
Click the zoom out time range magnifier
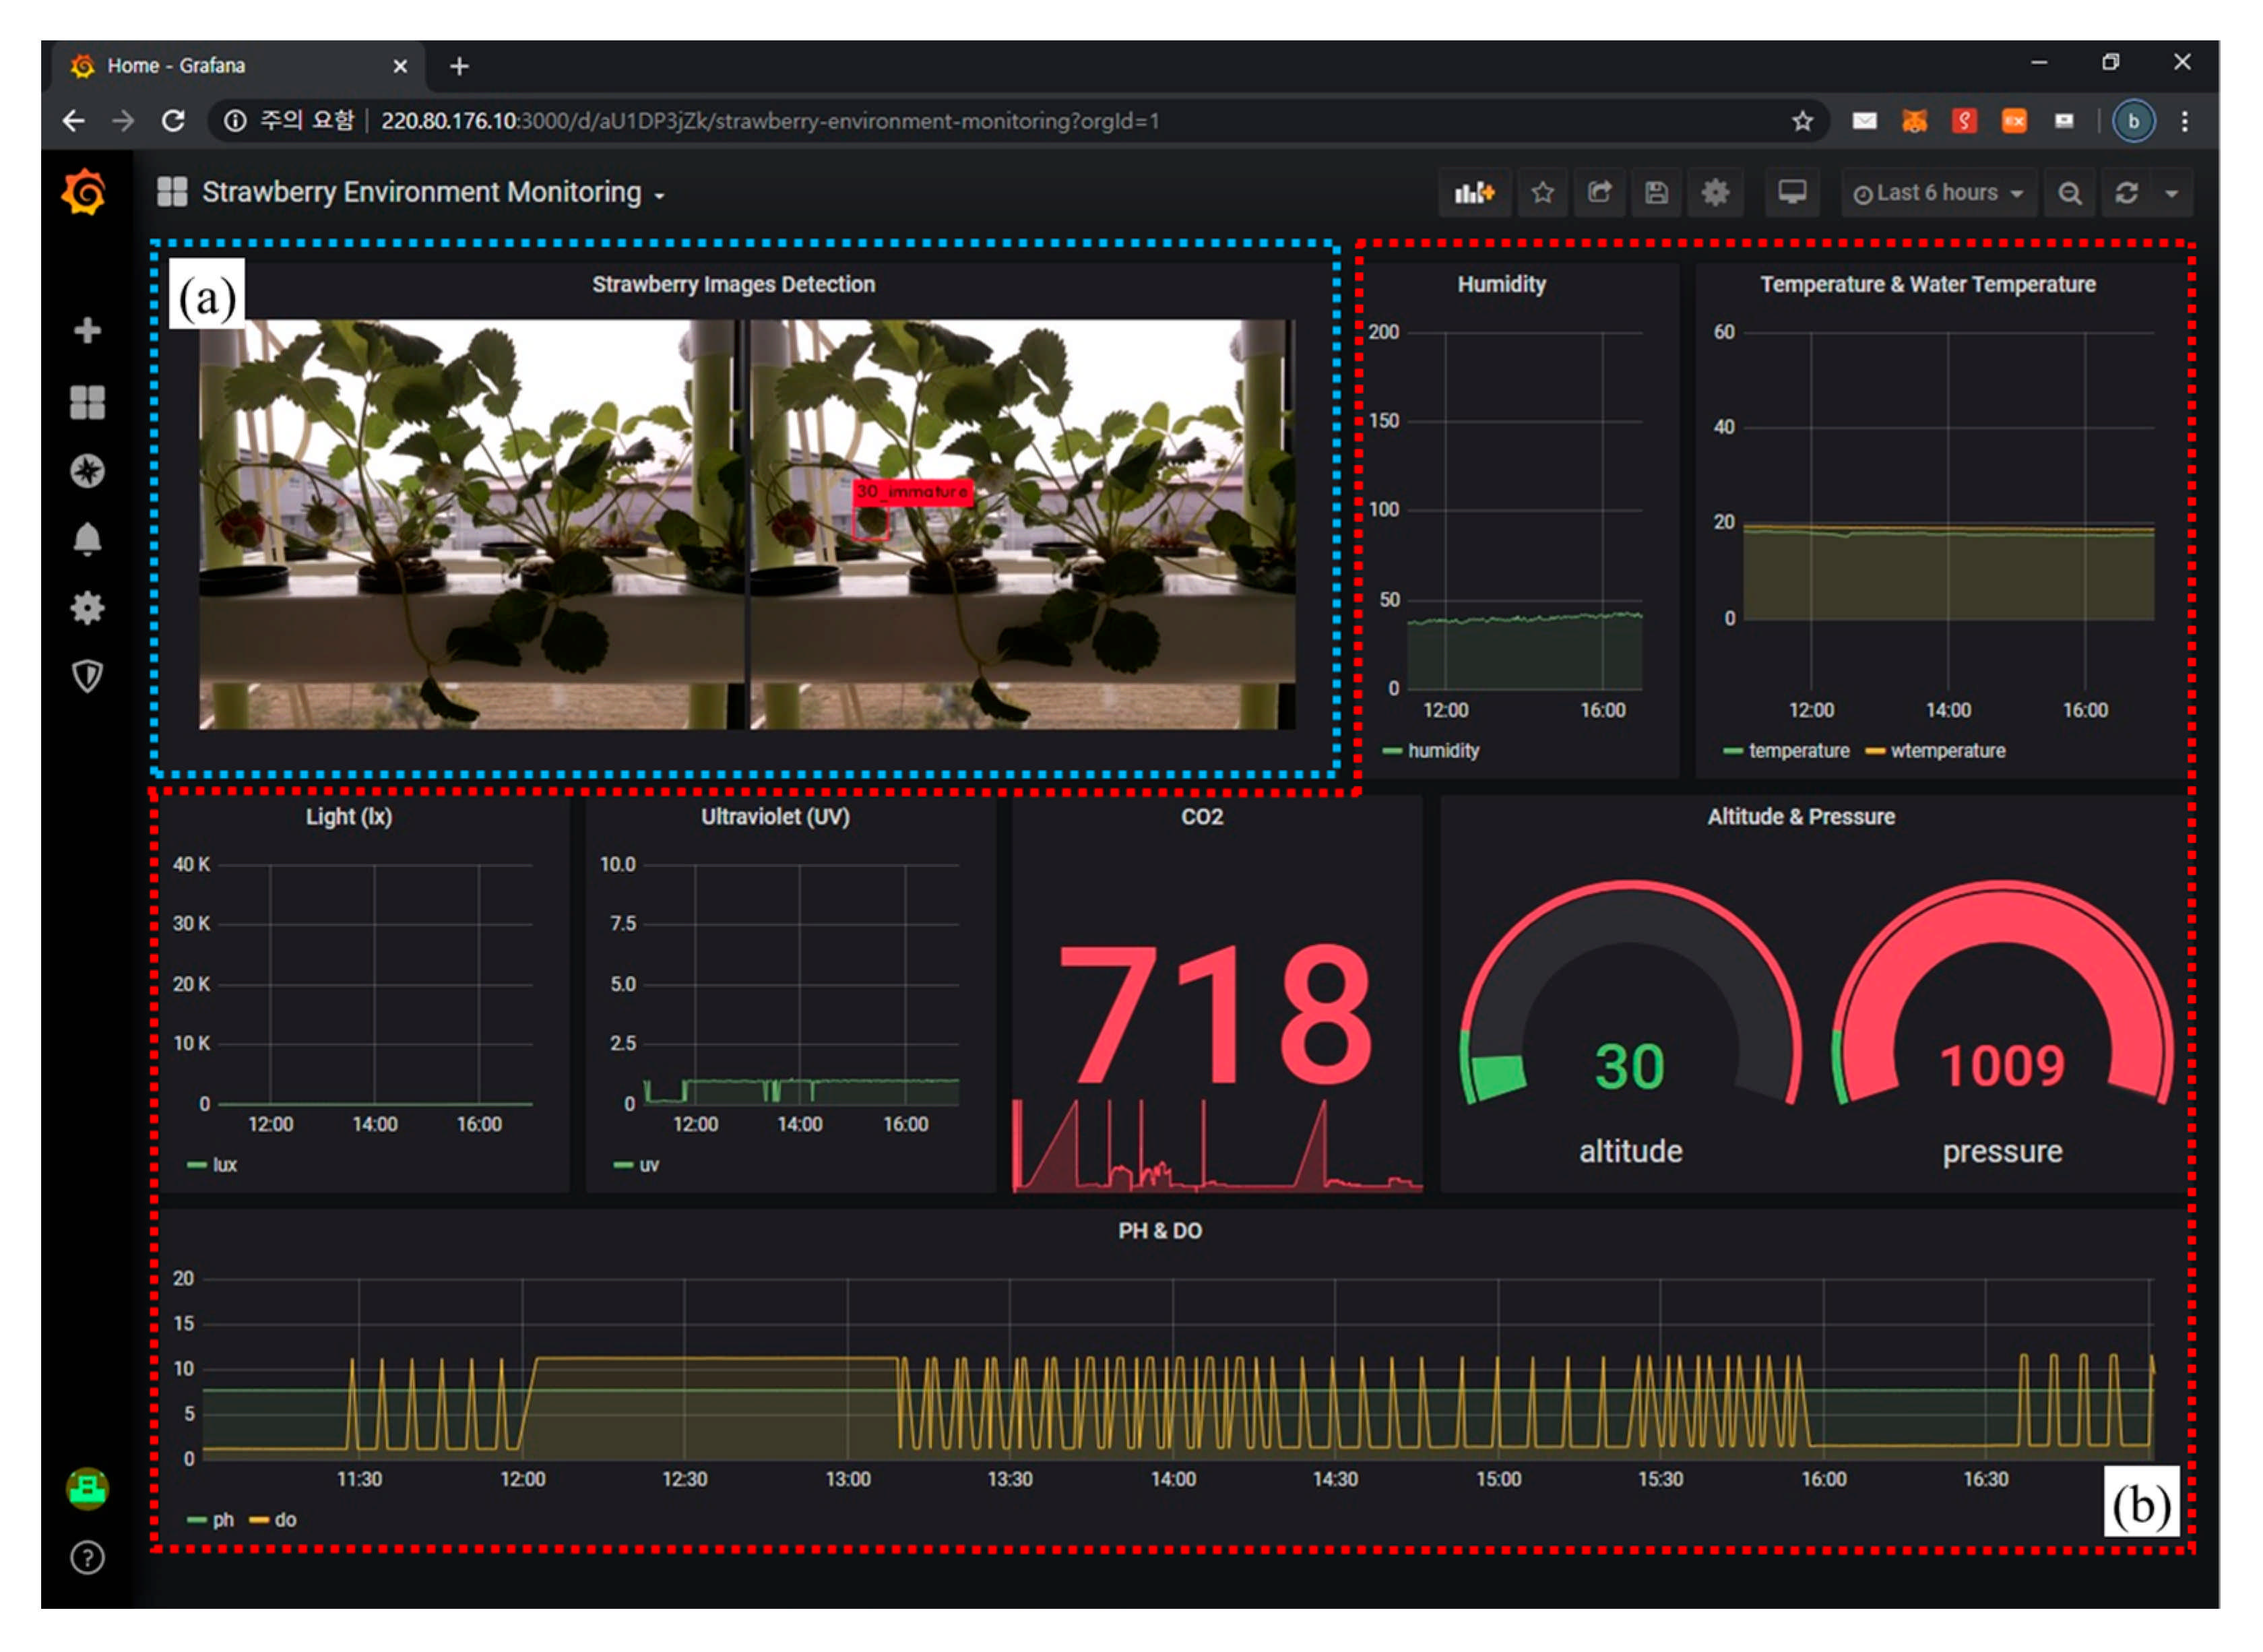[2069, 193]
